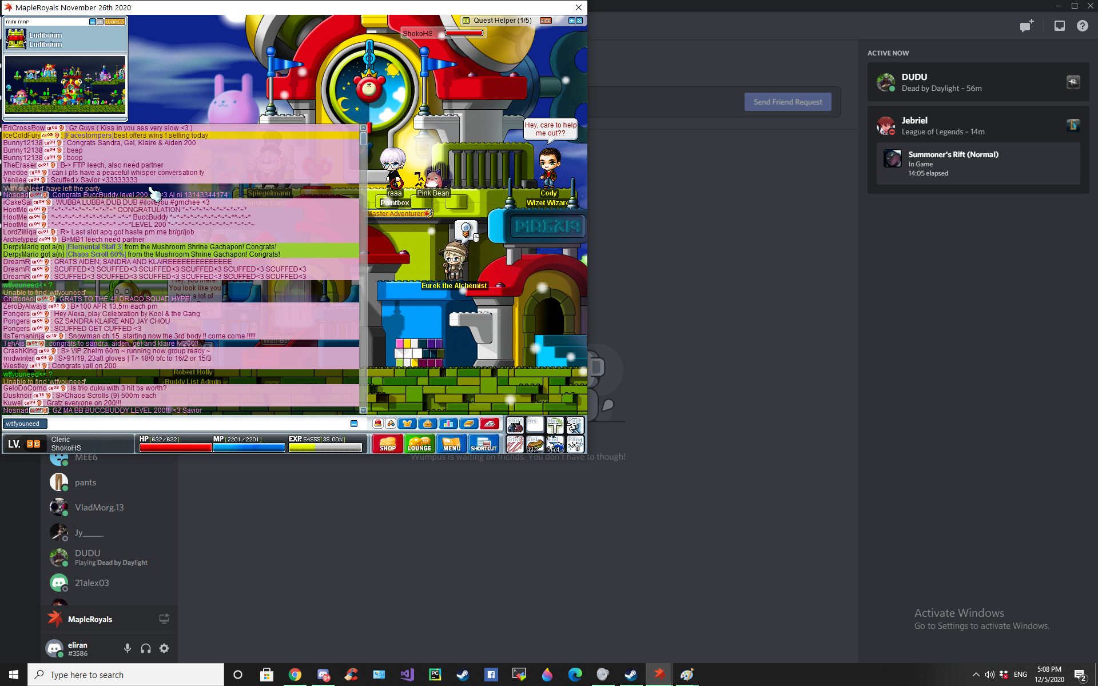Use the sandwich item on Del key
The height and width of the screenshot is (686, 1098).
[x=535, y=444]
